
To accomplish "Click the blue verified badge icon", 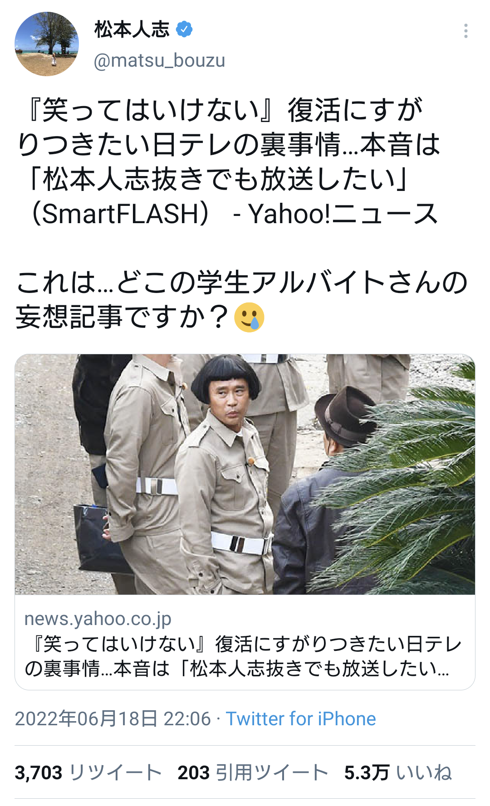I will tap(184, 29).
